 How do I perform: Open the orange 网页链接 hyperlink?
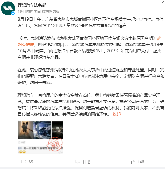pyautogui.click(x=26, y=45)
